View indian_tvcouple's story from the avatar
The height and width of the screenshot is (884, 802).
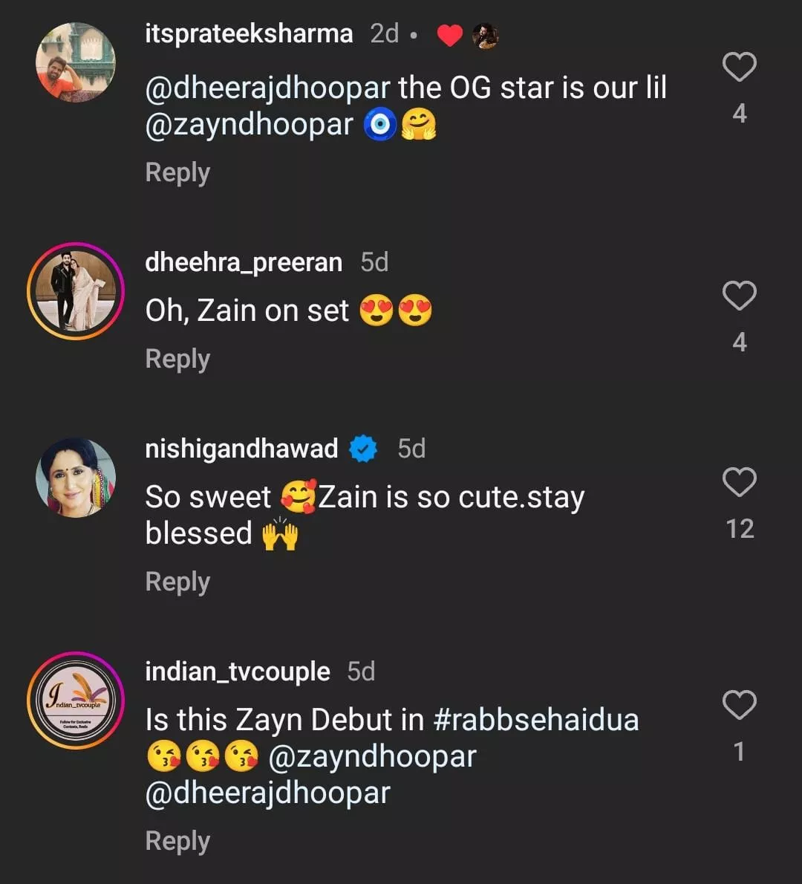coord(76,701)
